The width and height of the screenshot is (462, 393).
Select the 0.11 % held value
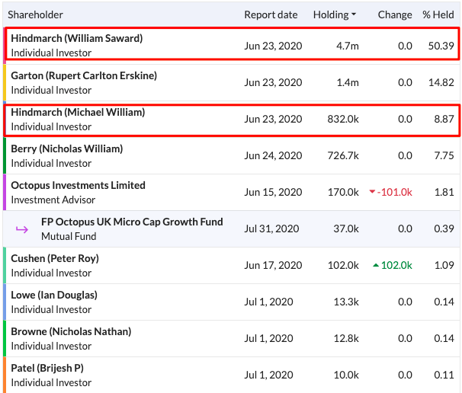[444, 375]
